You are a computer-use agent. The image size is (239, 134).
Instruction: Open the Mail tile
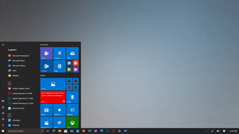[72, 53]
